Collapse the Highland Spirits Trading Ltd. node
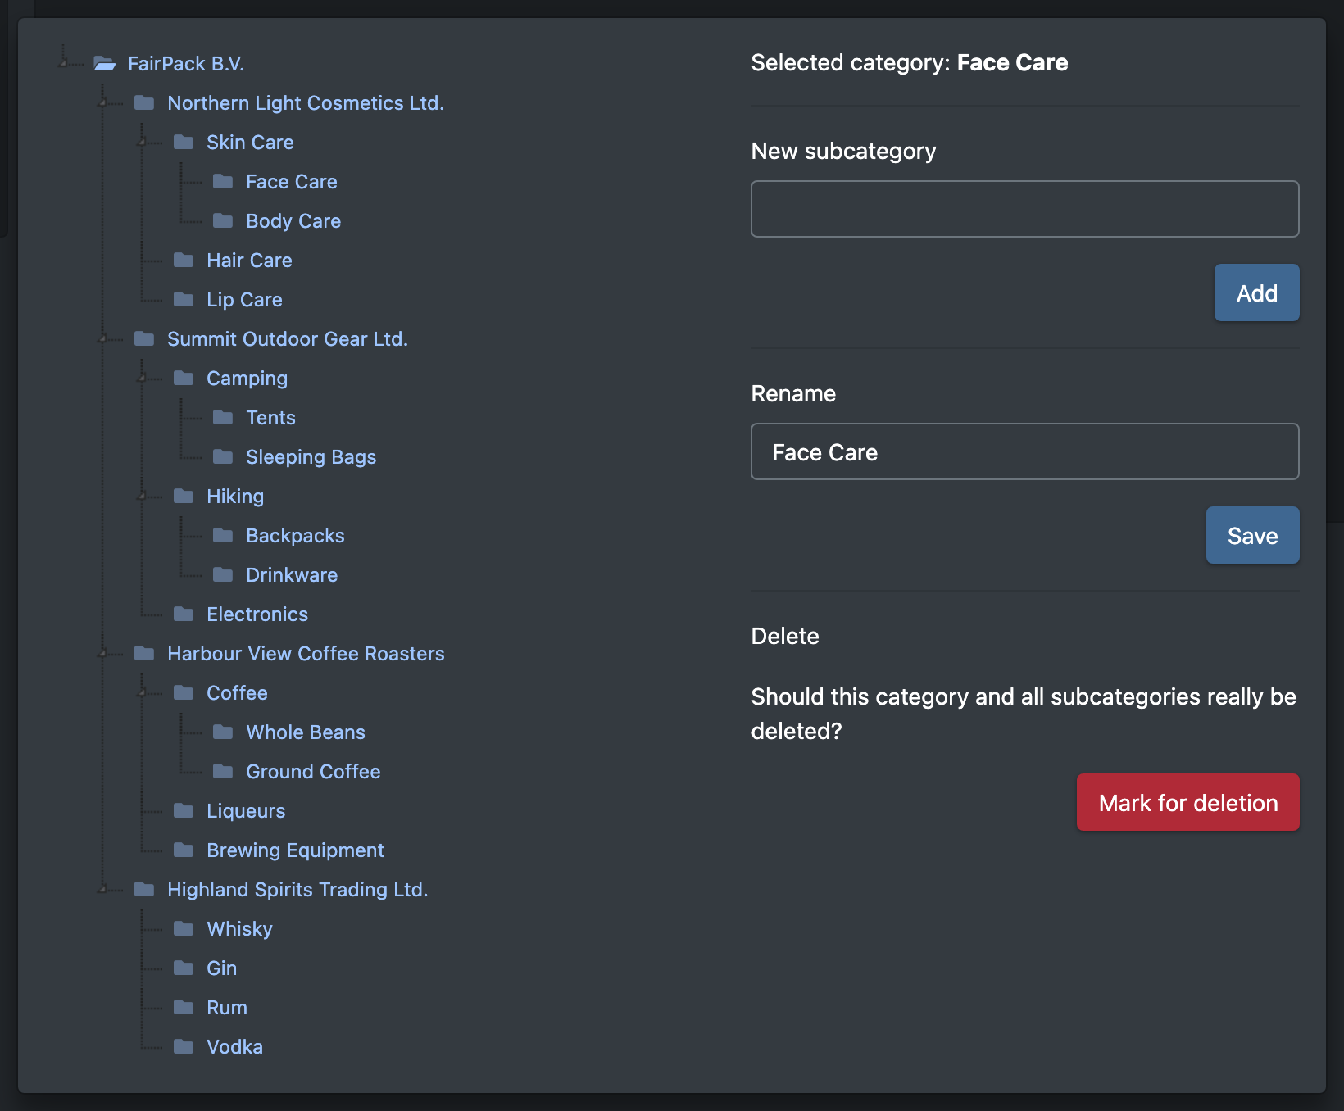The height and width of the screenshot is (1111, 1344). pyautogui.click(x=102, y=889)
